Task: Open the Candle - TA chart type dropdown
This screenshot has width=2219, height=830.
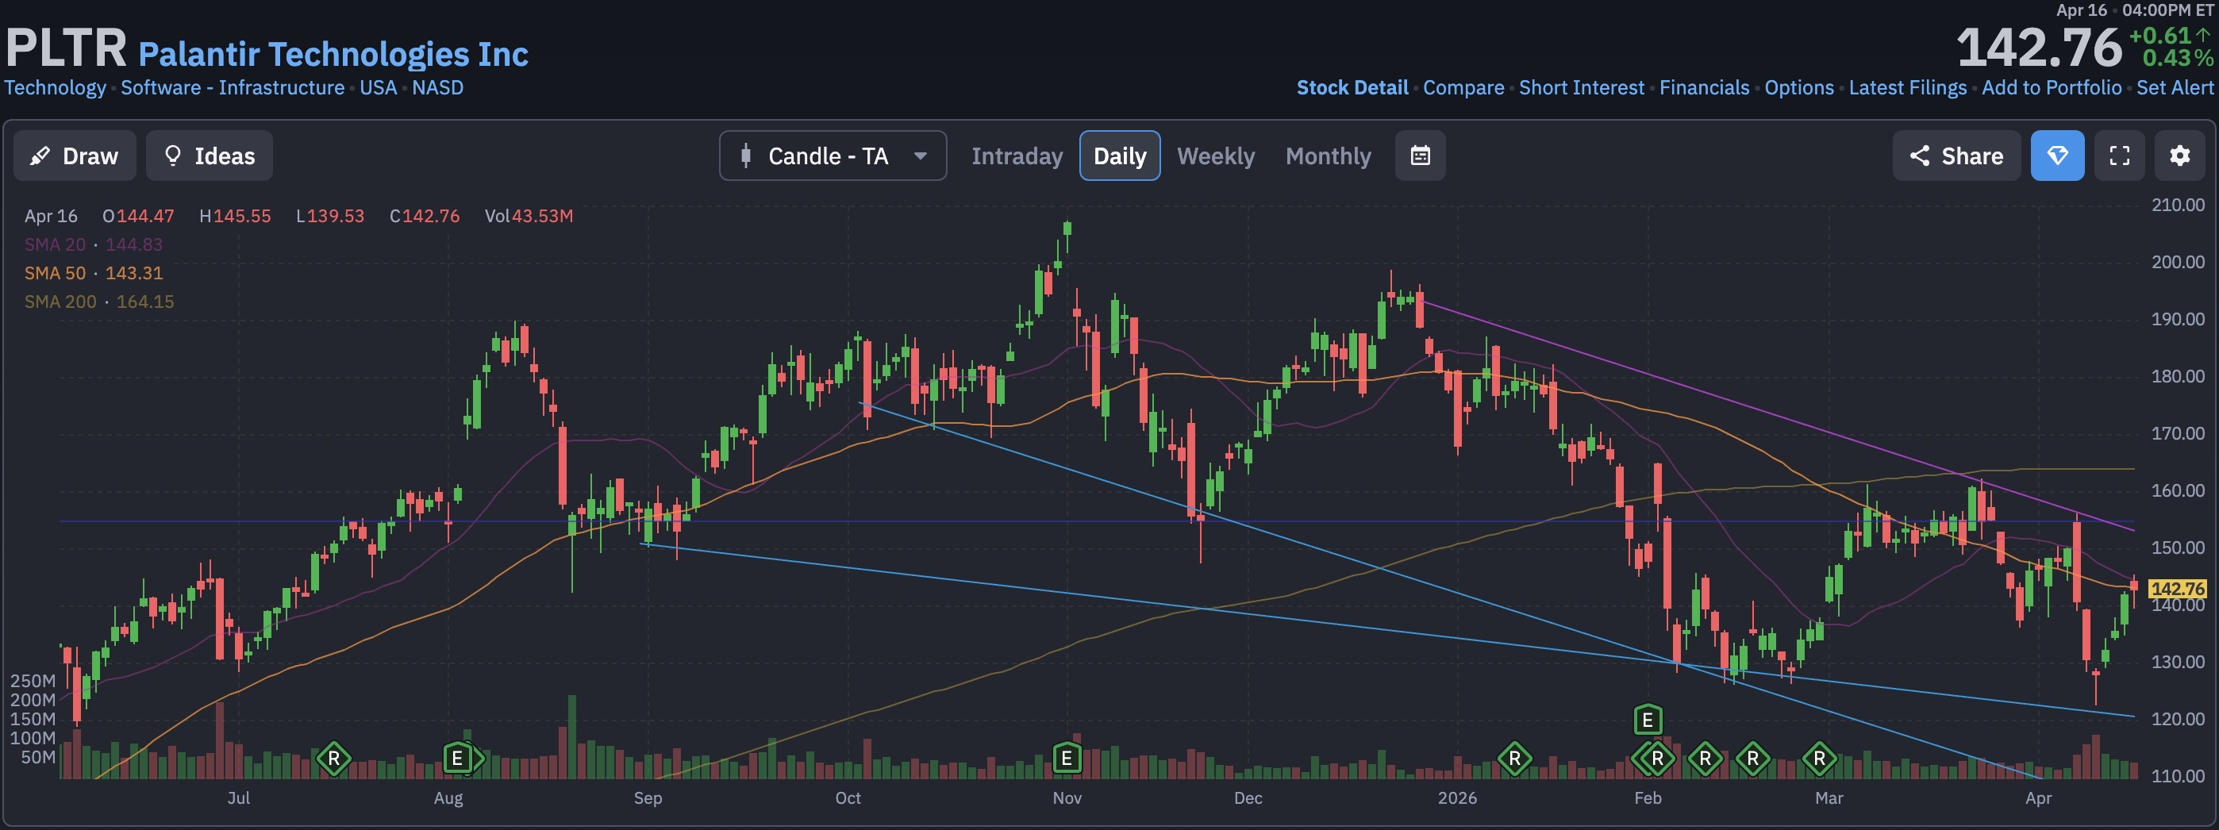Action: coord(832,156)
